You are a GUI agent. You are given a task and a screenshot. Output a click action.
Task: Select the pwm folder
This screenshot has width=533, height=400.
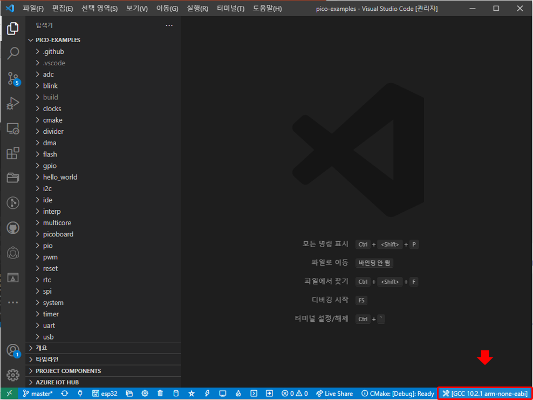point(104,257)
